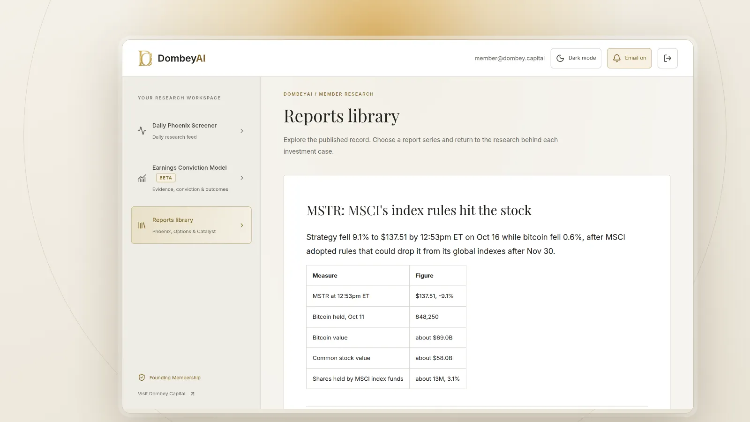Viewport: 750px width, 422px height.
Task: Click the moon icon in Dark mode
Action: 560,58
